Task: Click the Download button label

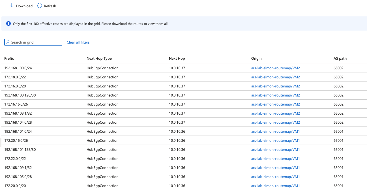Action: tap(24, 6)
